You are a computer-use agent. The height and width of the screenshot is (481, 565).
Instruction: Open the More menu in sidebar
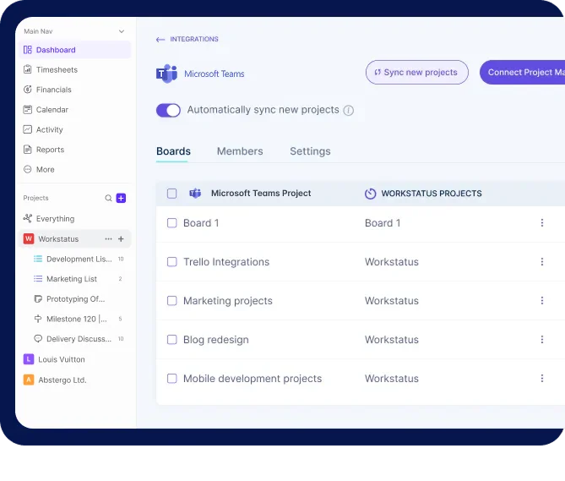(x=45, y=170)
